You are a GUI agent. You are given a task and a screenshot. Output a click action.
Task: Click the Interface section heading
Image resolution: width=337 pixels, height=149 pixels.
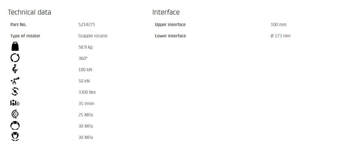(166, 12)
